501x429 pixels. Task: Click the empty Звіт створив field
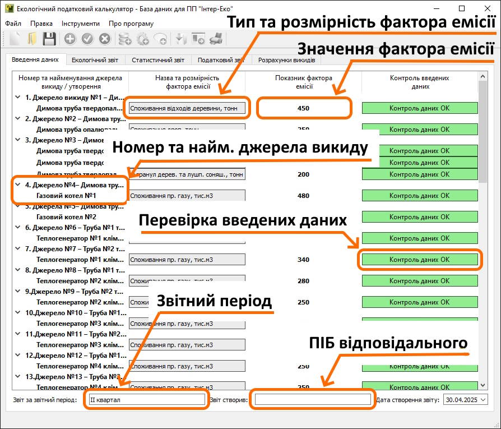point(313,400)
